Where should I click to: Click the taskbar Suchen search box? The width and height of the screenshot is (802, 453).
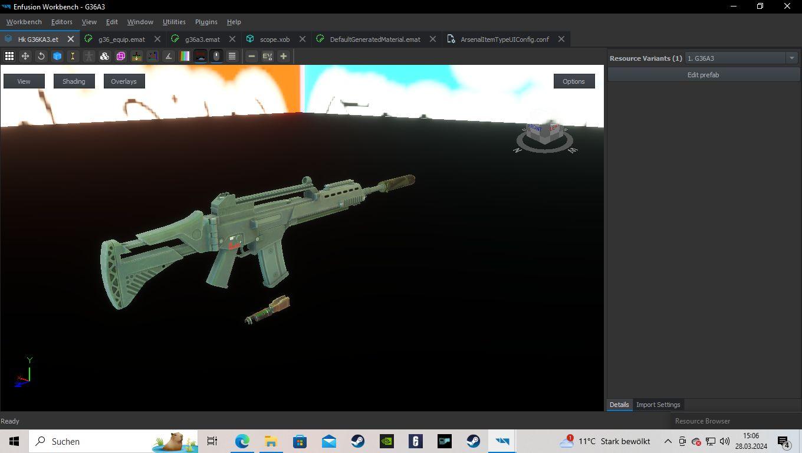[114, 441]
